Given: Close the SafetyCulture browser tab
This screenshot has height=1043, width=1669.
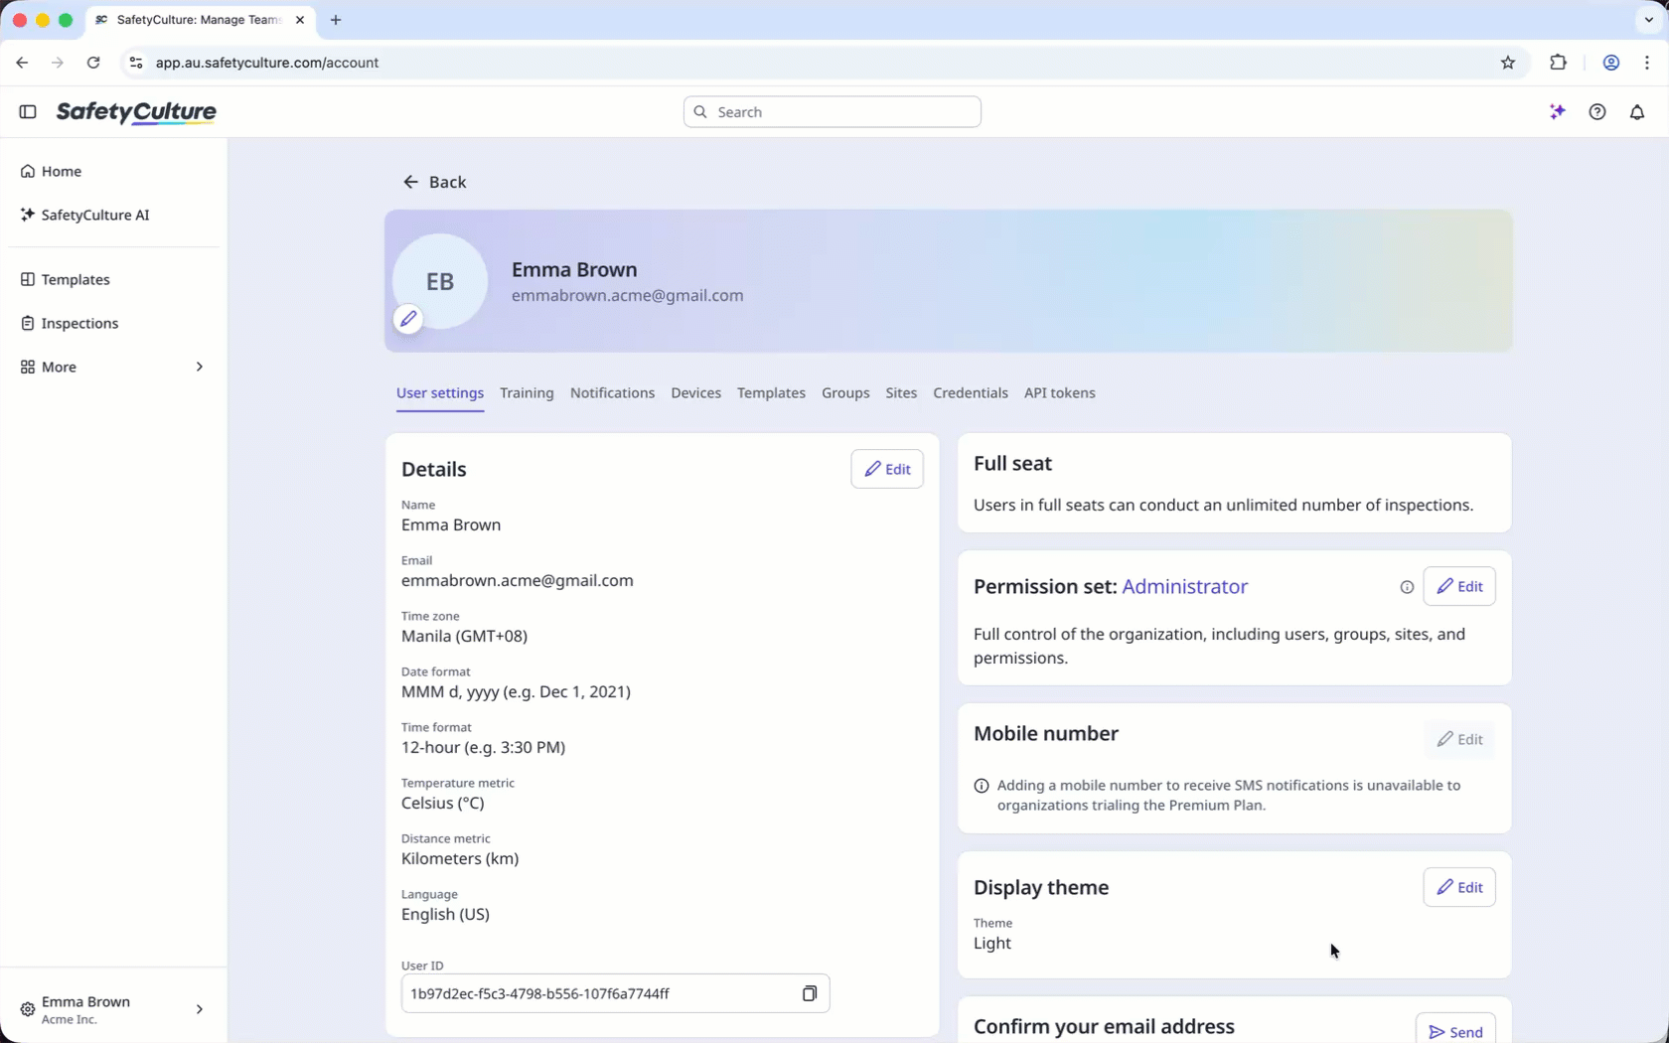Looking at the screenshot, I should pyautogui.click(x=300, y=20).
